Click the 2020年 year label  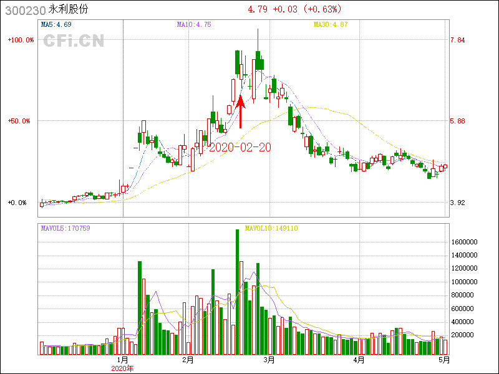[123, 368]
